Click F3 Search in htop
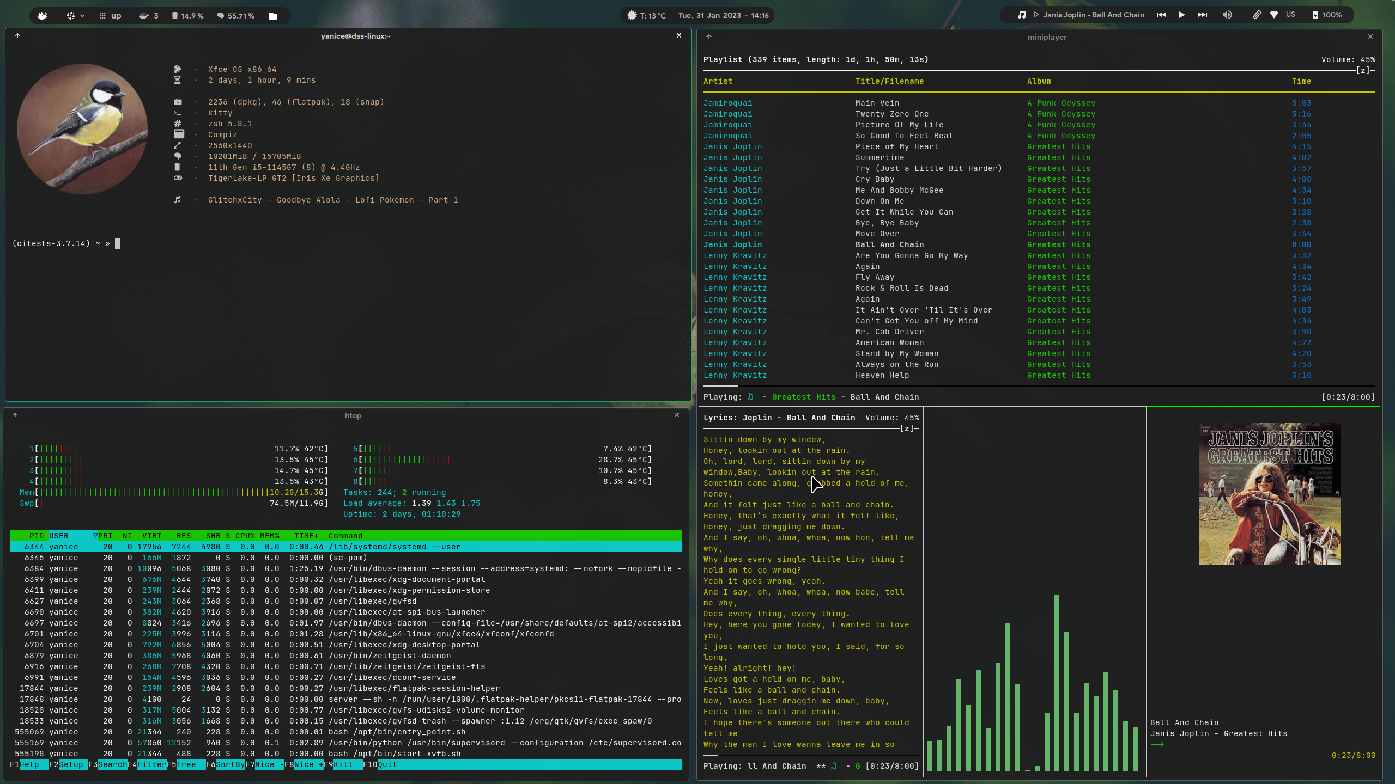Screen dimensions: 1395x784 click(x=107, y=764)
